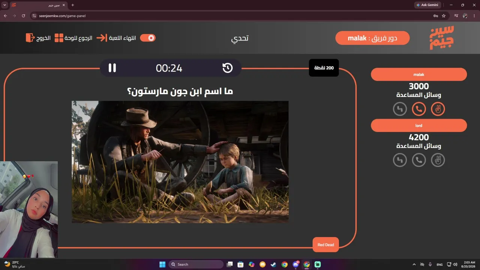Click the lord team name bar
Image resolution: width=480 pixels, height=270 pixels.
pyautogui.click(x=419, y=126)
